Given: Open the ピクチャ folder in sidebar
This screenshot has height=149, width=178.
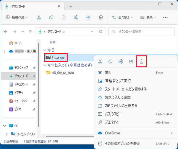Looking at the screenshot, I should (19, 93).
